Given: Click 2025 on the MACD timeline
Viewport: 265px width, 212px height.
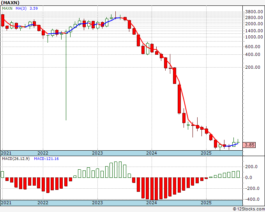Looking at the screenshot, I should coord(206,203).
